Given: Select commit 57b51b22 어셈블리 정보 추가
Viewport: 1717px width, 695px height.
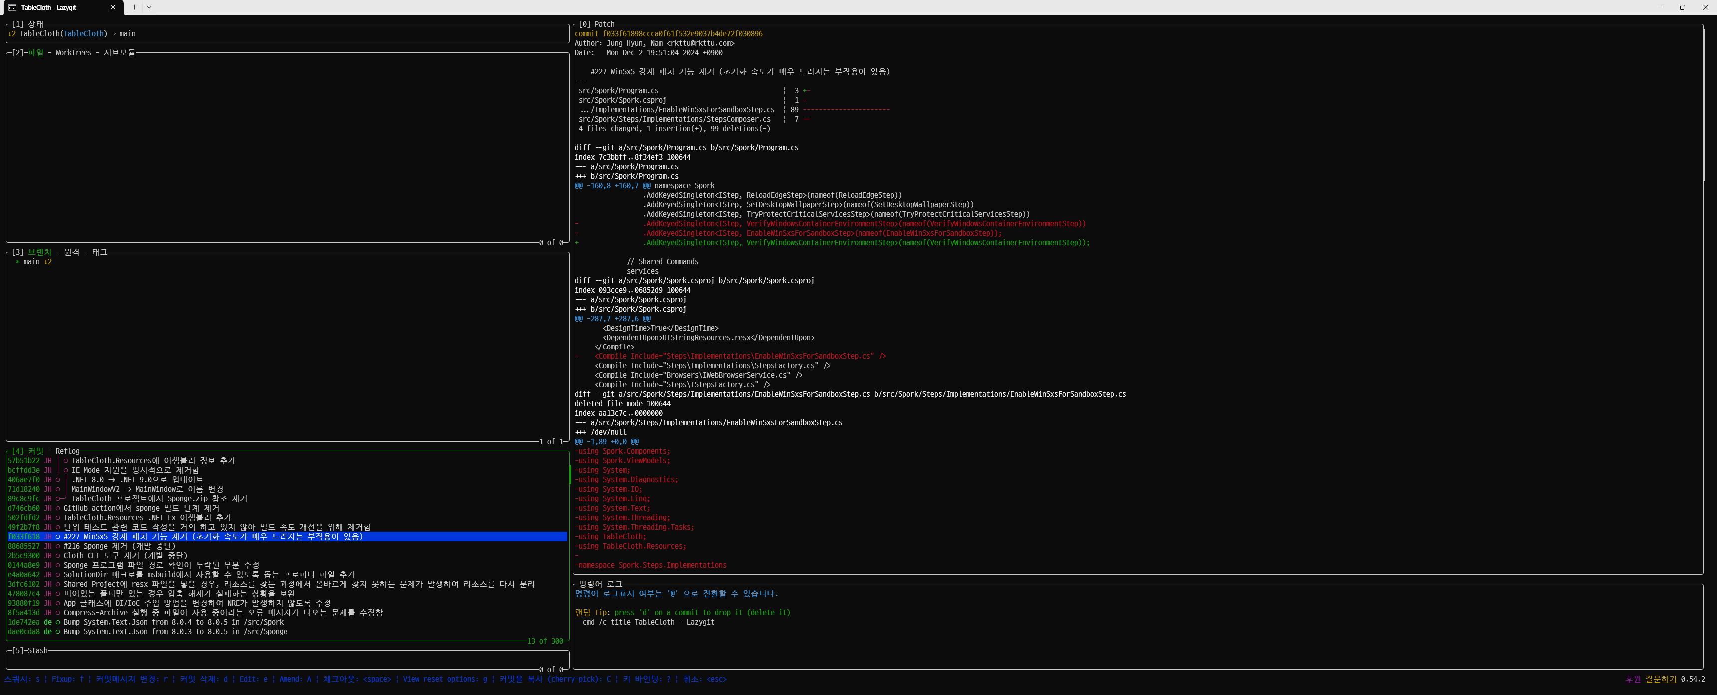Looking at the screenshot, I should point(287,461).
